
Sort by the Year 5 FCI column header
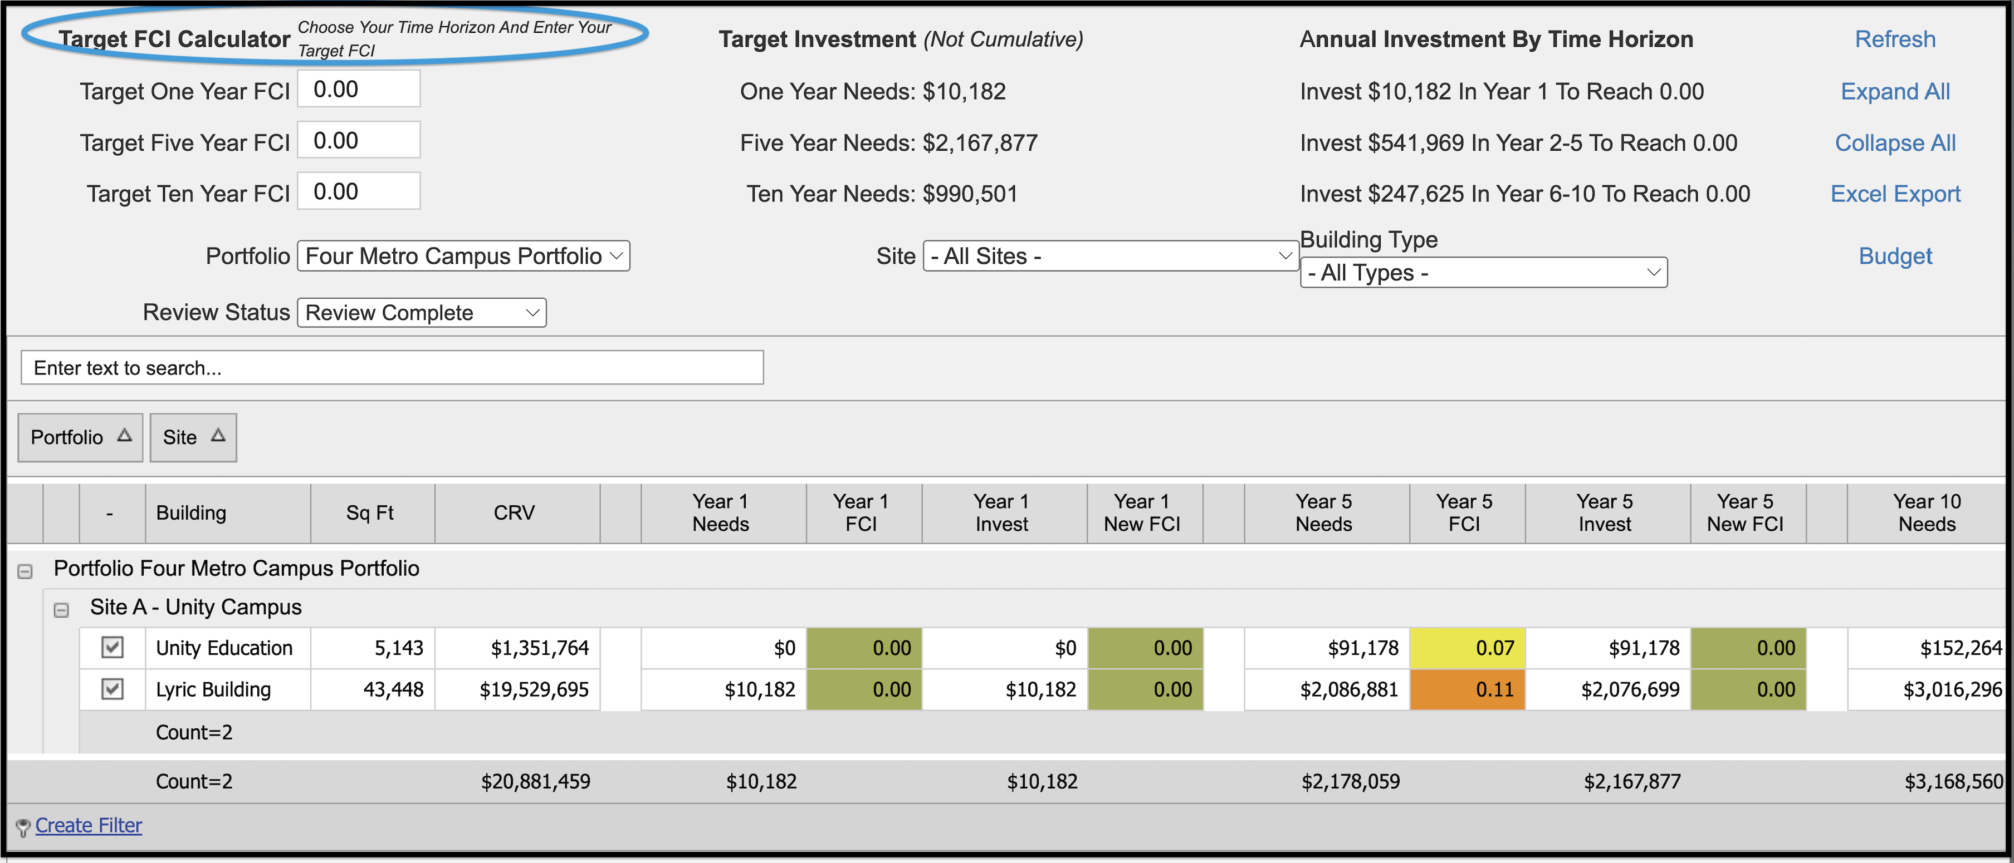coord(1466,513)
